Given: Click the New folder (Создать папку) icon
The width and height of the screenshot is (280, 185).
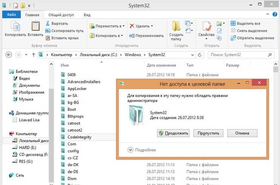Looking at the screenshot, I should pyautogui.click(x=176, y=27).
